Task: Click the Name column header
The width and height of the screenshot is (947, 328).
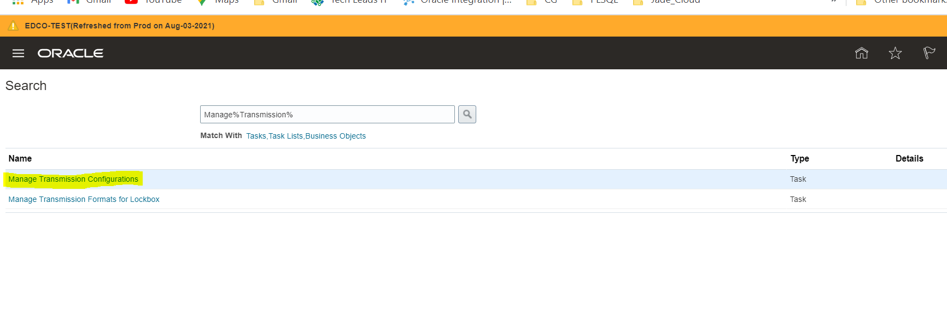Action: [20, 159]
